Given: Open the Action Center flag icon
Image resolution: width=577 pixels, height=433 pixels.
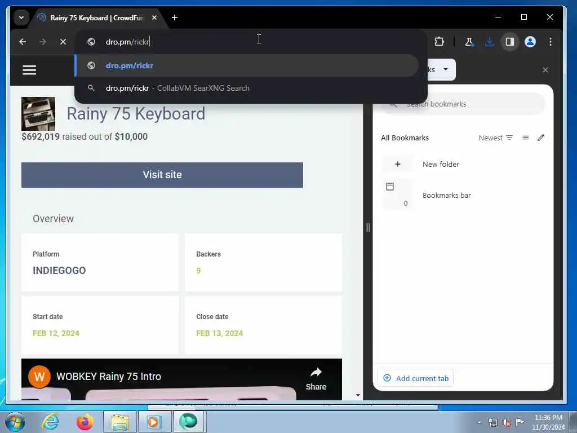Looking at the screenshot, I should click(x=520, y=422).
